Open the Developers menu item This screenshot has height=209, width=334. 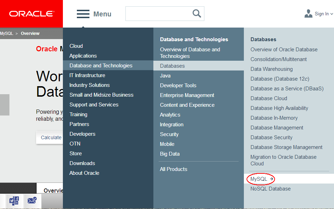click(x=82, y=134)
